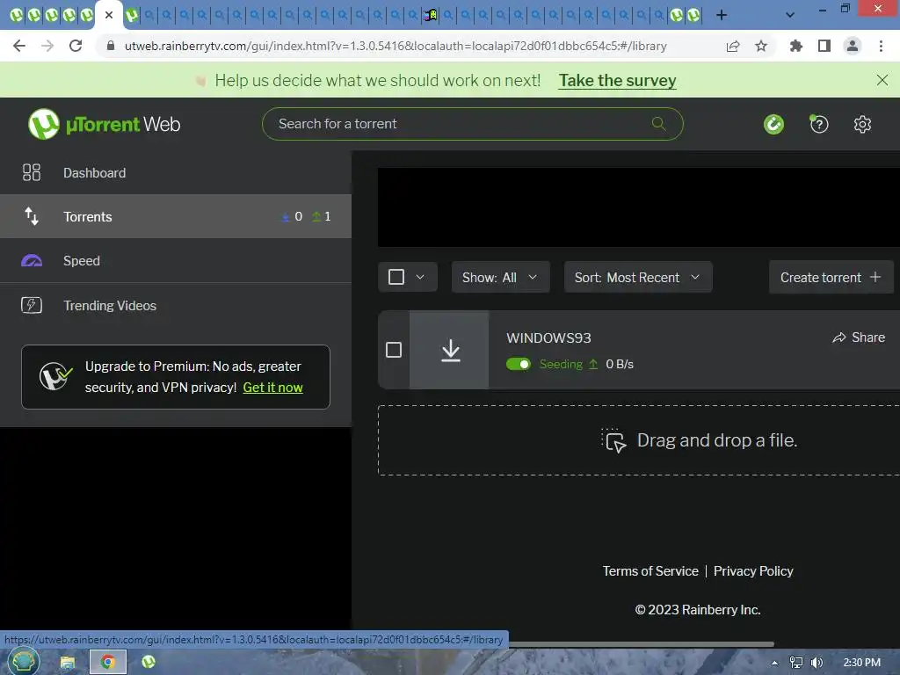Open the Privacy Policy link
This screenshot has height=675, width=900.
pos(753,570)
